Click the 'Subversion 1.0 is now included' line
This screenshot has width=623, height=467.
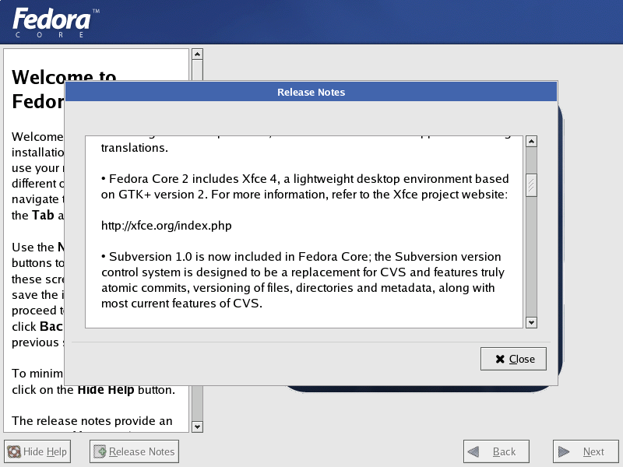(301, 257)
